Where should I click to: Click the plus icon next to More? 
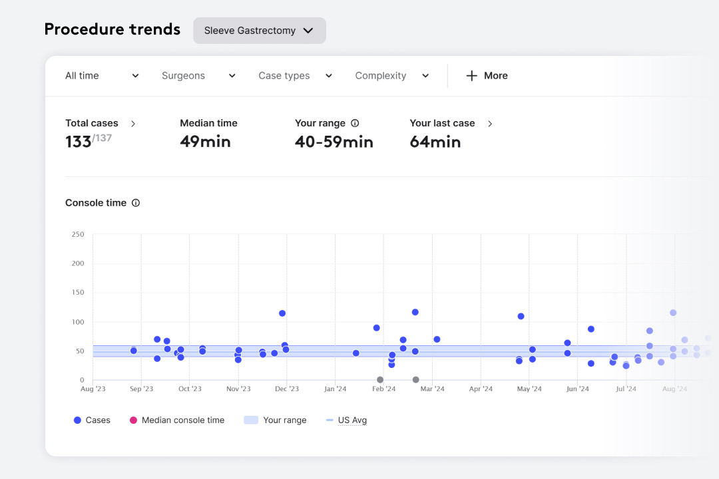[x=473, y=75]
